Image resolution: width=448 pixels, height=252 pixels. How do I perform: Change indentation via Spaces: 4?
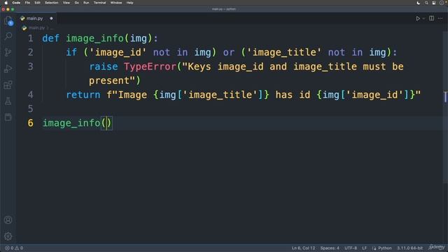330,248
